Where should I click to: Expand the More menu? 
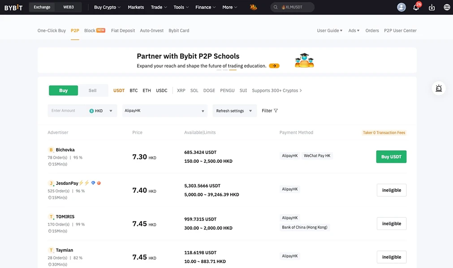230,7
